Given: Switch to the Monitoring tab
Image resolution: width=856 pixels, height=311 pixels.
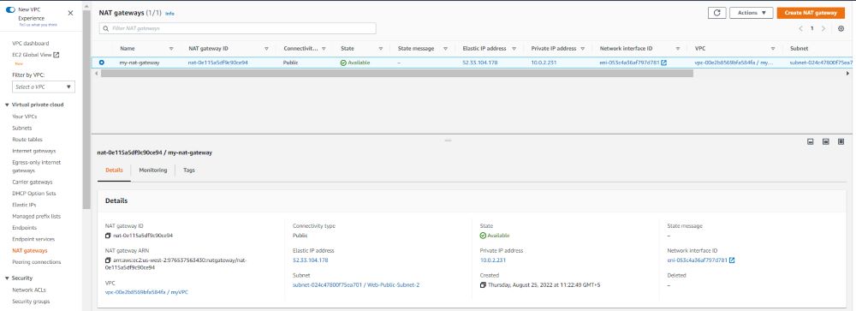Looking at the screenshot, I should (153, 170).
